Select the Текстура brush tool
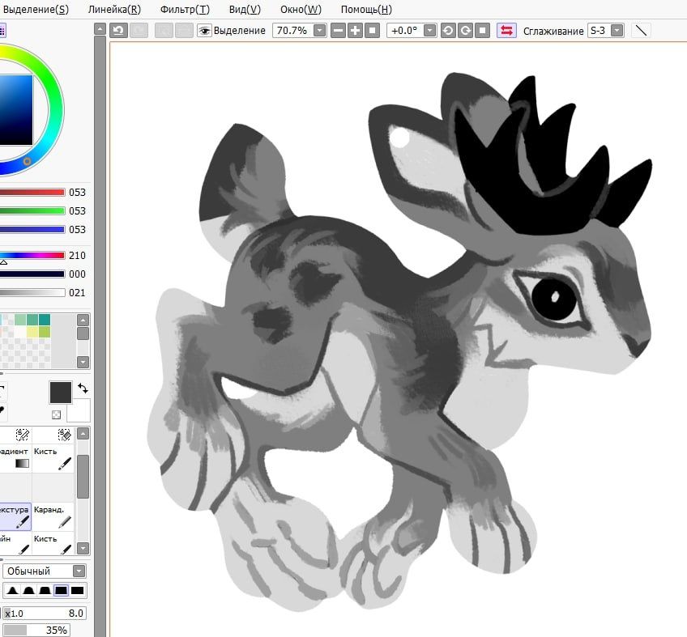 pos(15,516)
